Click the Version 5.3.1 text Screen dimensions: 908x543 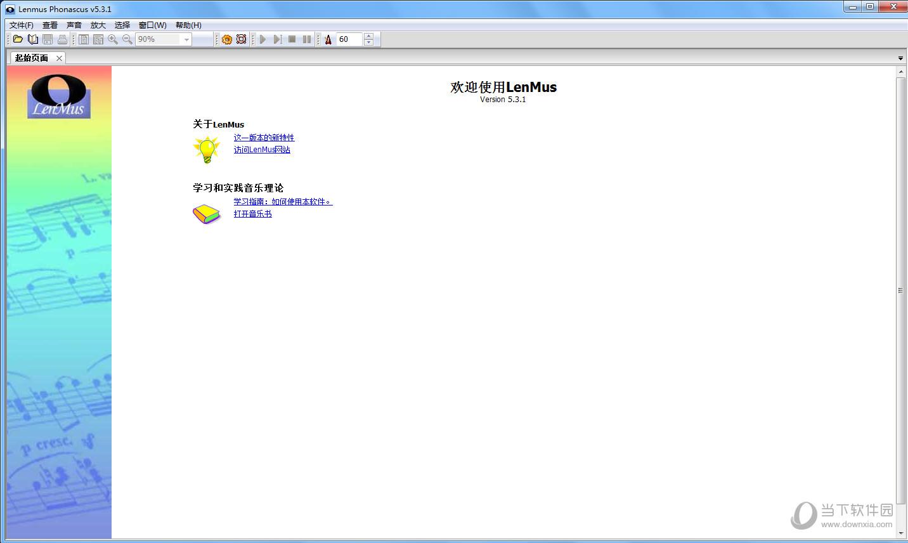[x=503, y=100]
